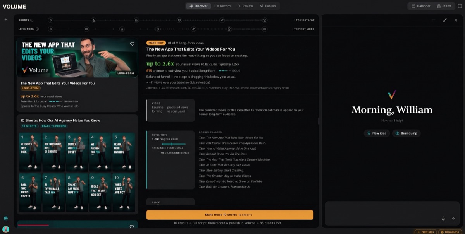Select hook 'AI Edits That Actually Get Views'

tap(224, 165)
